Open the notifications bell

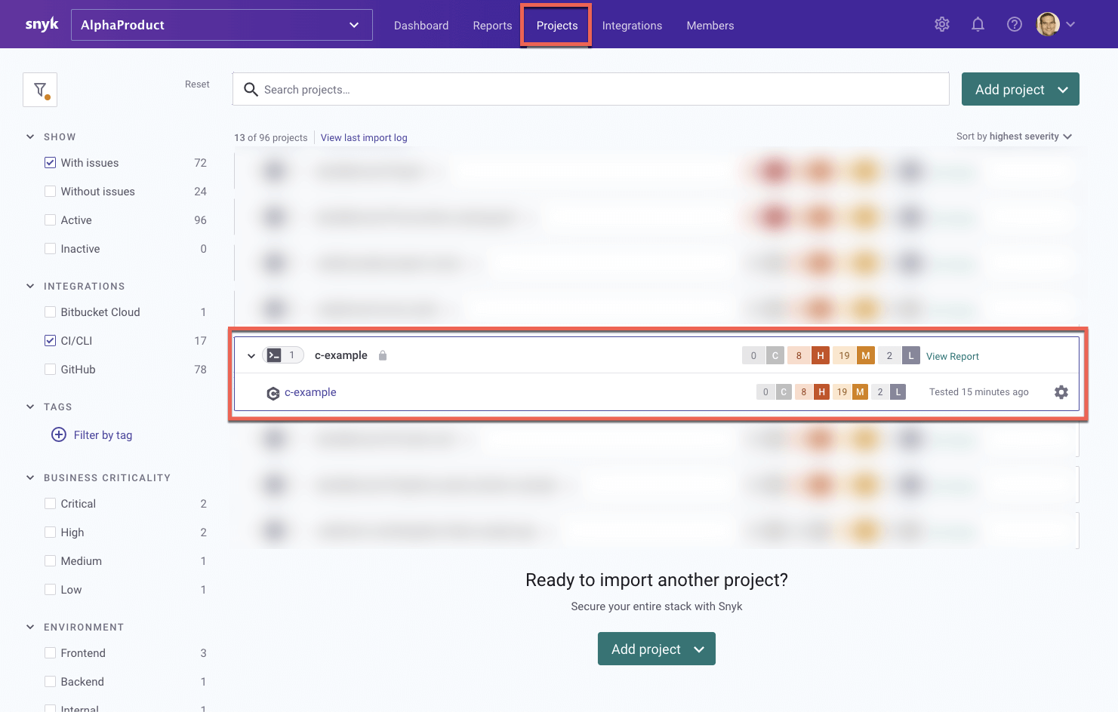click(978, 24)
